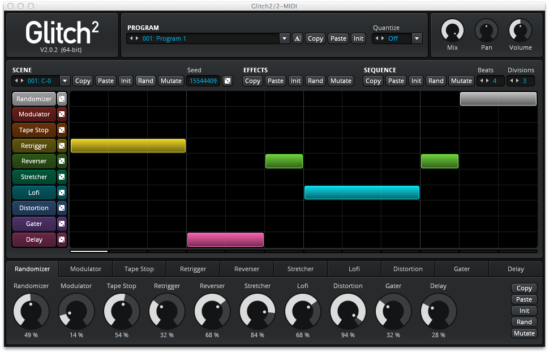
Task: Click the dice icon beside Tape Stop
Action: (x=62, y=130)
